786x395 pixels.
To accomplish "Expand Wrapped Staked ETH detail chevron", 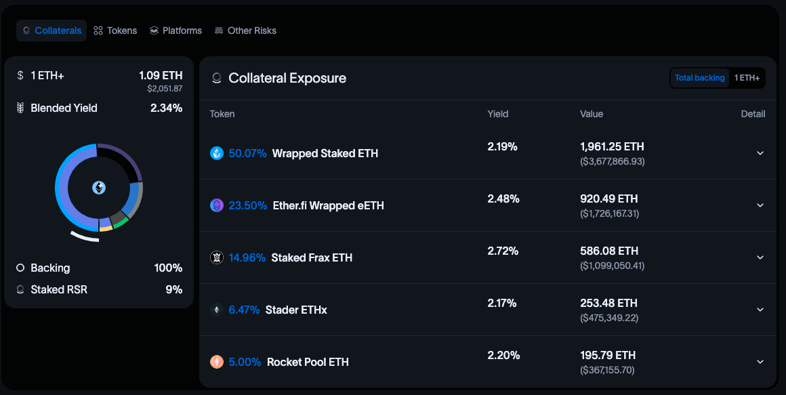I will [x=760, y=153].
